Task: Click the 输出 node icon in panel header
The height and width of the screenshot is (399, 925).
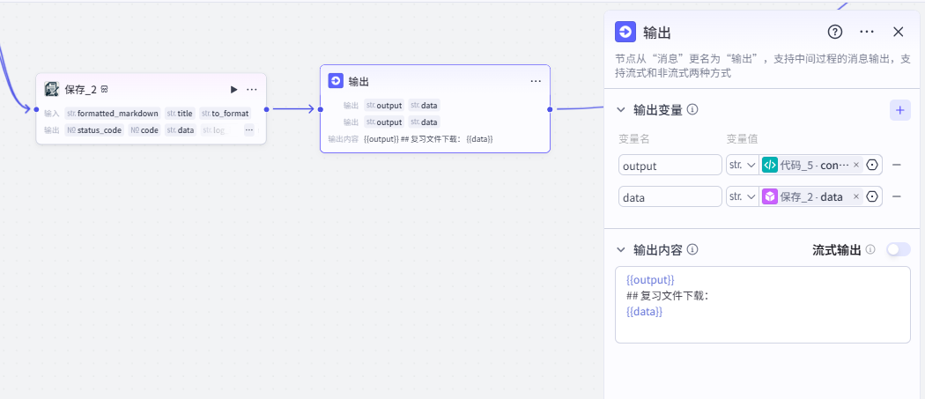Action: (x=625, y=32)
